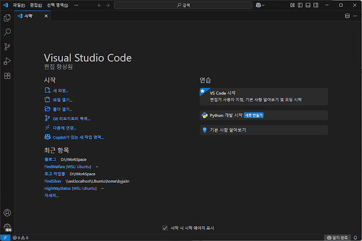Open the Copilot chat icon in title bar

click(x=258, y=5)
